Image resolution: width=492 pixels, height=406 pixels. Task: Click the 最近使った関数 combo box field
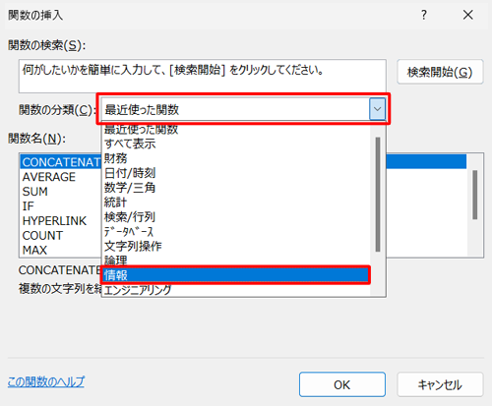coord(235,109)
